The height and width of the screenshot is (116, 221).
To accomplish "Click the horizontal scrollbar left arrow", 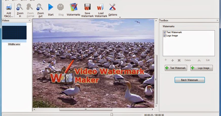I will click(34, 109).
